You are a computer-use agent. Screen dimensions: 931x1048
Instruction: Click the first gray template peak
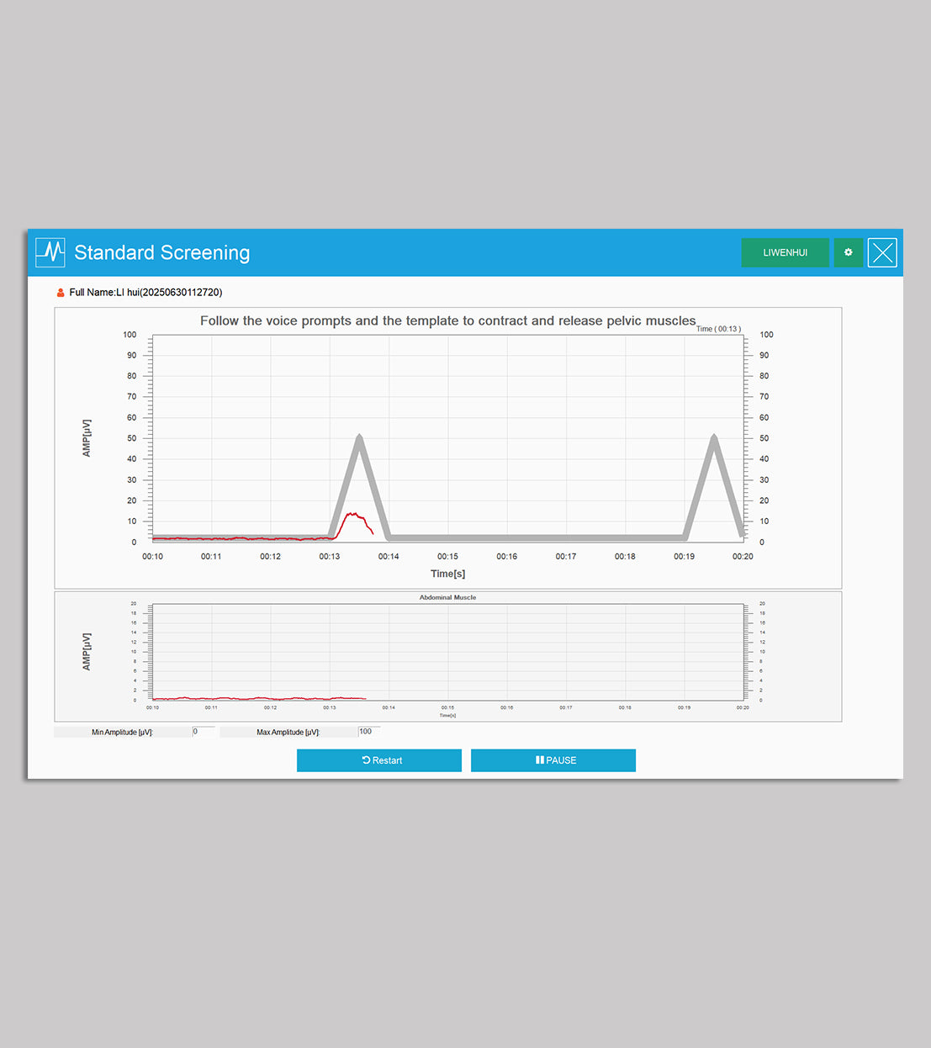coord(359,439)
